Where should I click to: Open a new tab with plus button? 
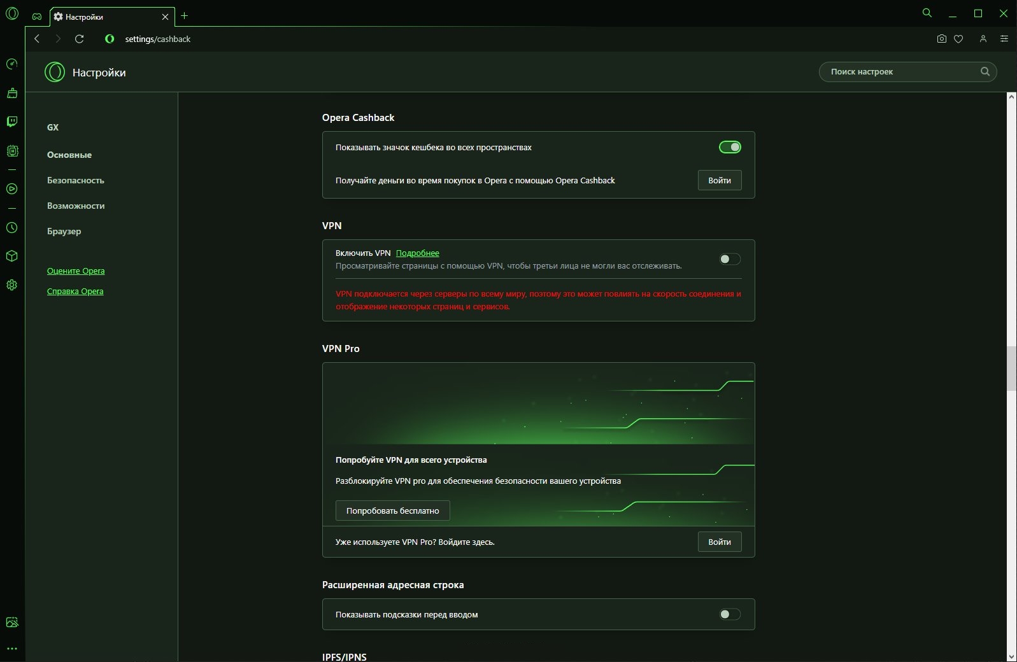(x=185, y=16)
